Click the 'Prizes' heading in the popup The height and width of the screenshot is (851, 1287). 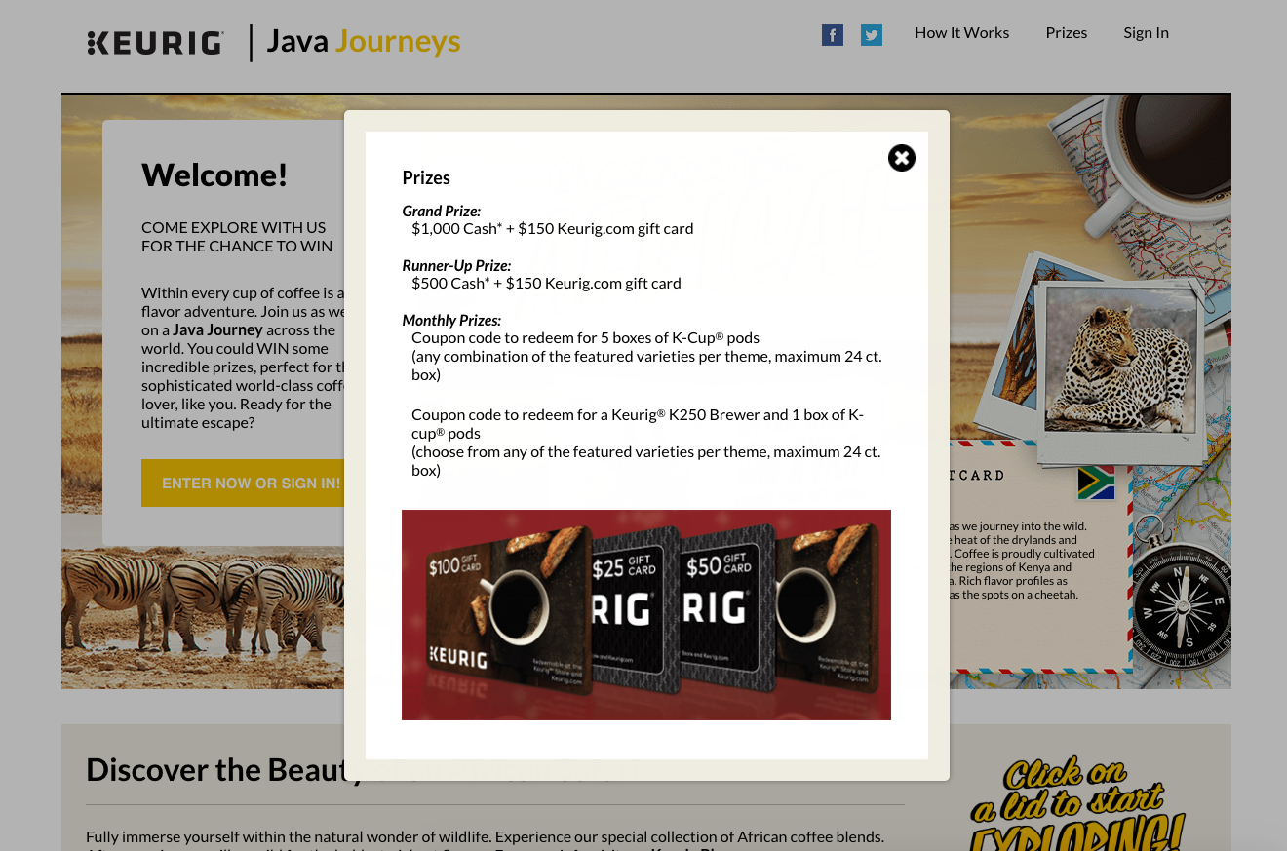tap(426, 177)
